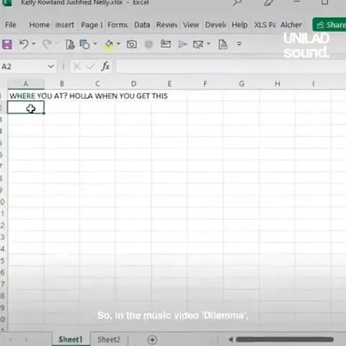Select column E header
The width and height of the screenshot is (346, 346).
(169, 84)
